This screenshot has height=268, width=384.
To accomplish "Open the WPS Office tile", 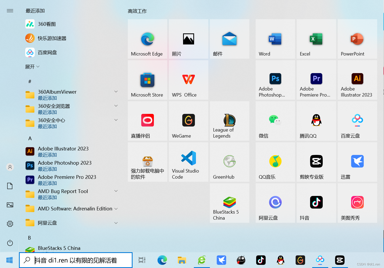I will click(189, 80).
